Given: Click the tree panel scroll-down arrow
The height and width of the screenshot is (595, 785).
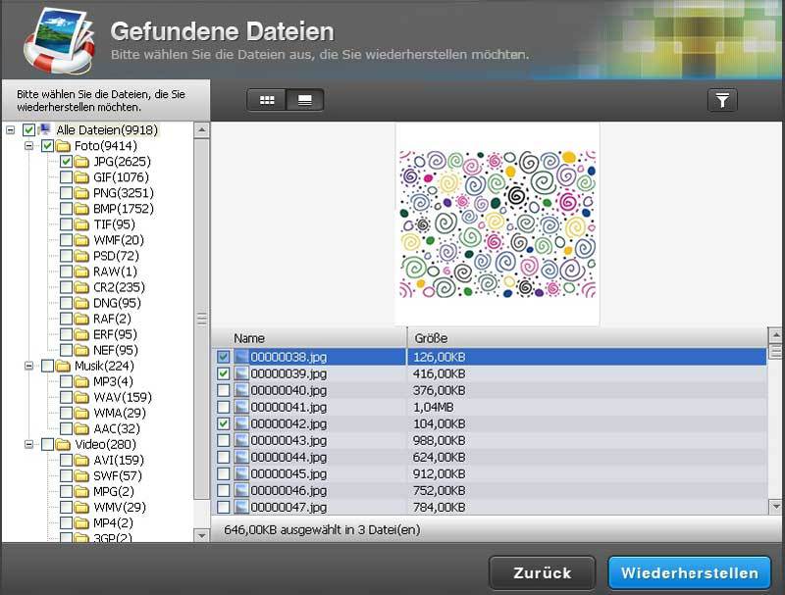Looking at the screenshot, I should [x=201, y=535].
